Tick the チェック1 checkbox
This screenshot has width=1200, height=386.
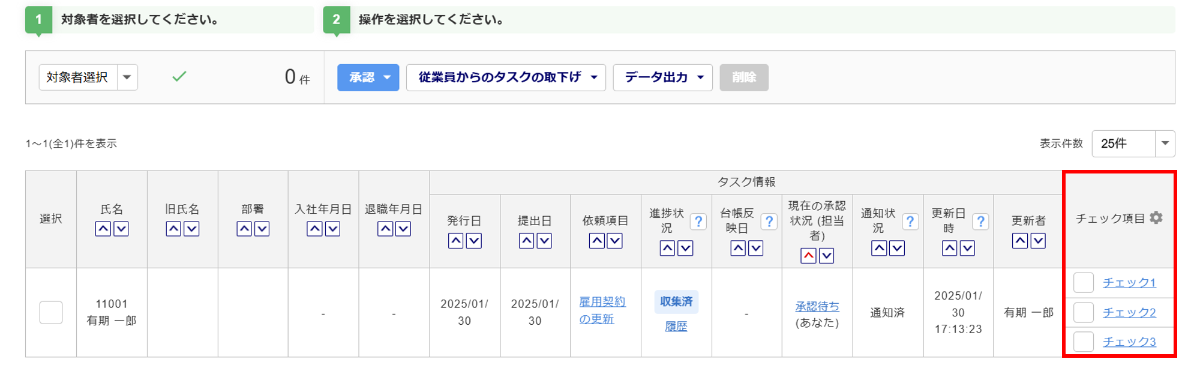point(1083,283)
